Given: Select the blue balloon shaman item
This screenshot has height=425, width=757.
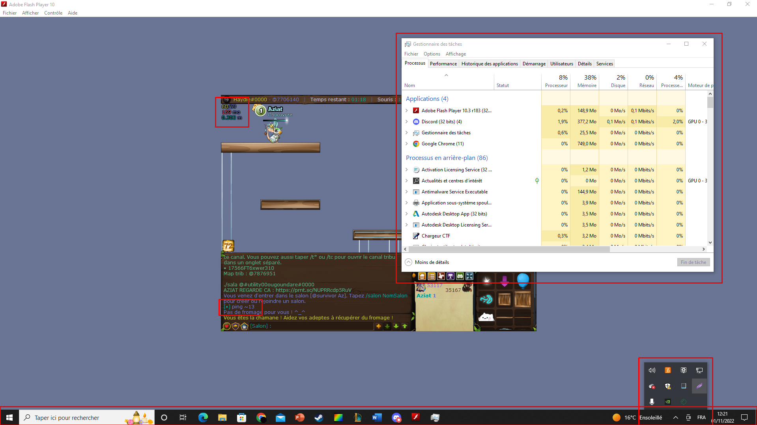Looking at the screenshot, I should [x=523, y=280].
